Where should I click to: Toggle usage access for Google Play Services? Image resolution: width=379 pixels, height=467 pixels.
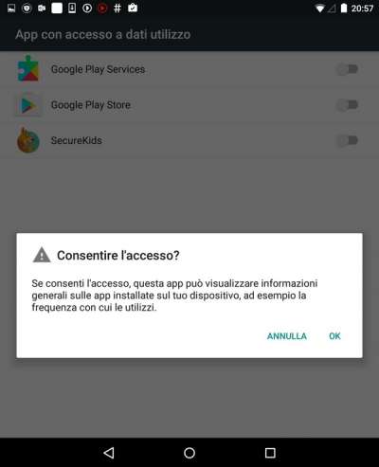click(x=347, y=69)
